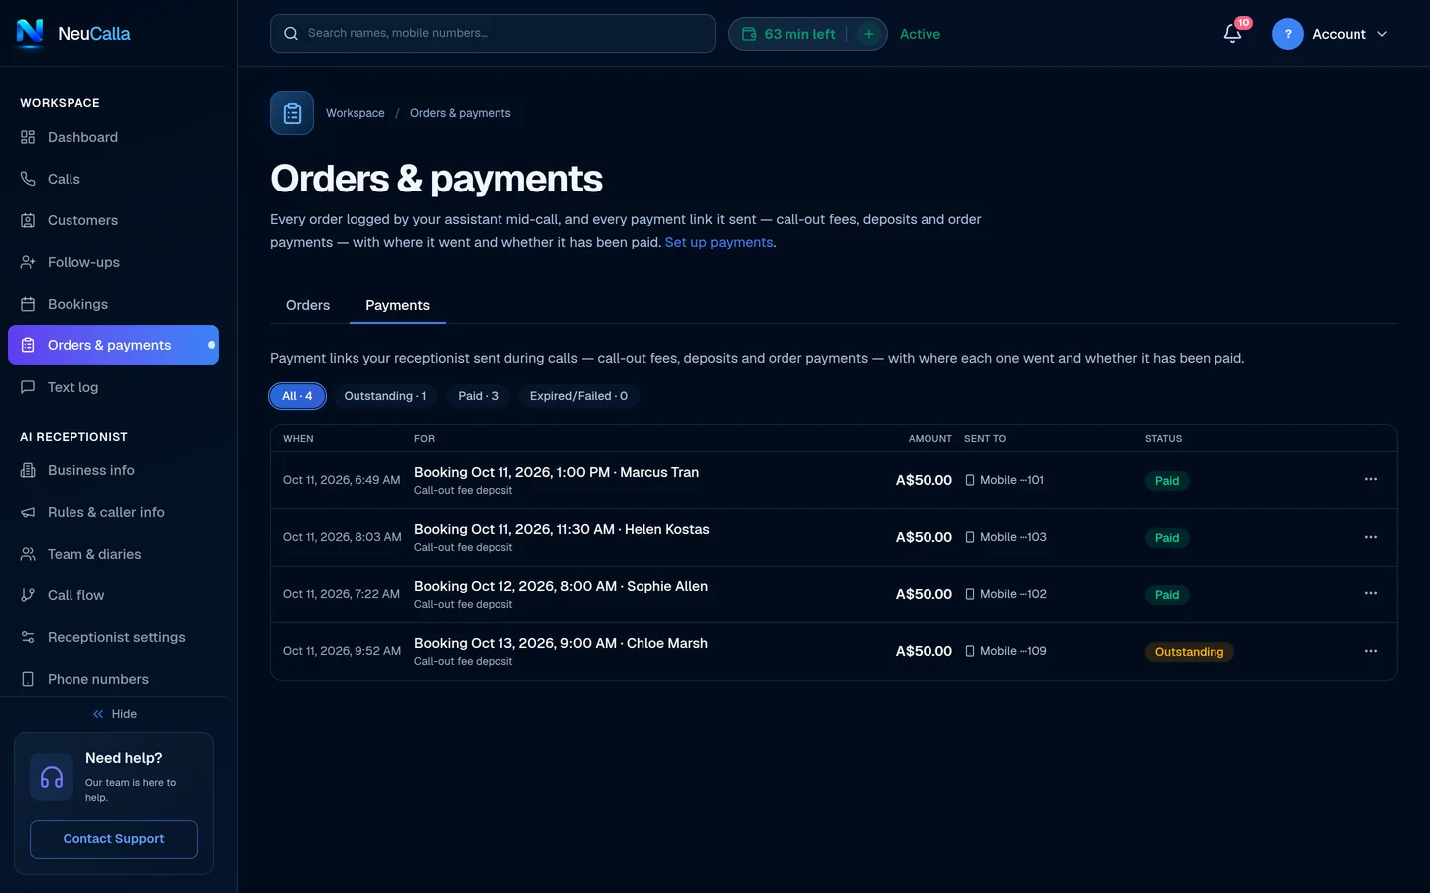The width and height of the screenshot is (1430, 893).
Task: Open Customers in the sidebar
Action: pos(113,220)
